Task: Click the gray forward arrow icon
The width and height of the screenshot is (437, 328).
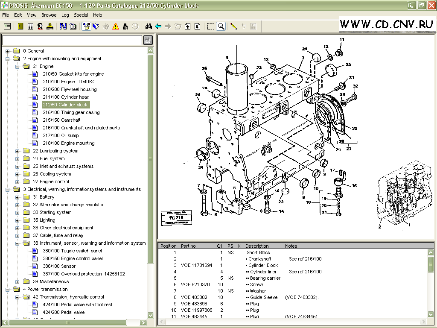Action: (168, 26)
